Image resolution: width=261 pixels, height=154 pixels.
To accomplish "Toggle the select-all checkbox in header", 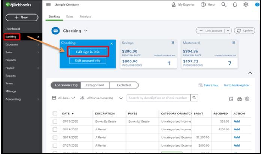I will [55, 114].
